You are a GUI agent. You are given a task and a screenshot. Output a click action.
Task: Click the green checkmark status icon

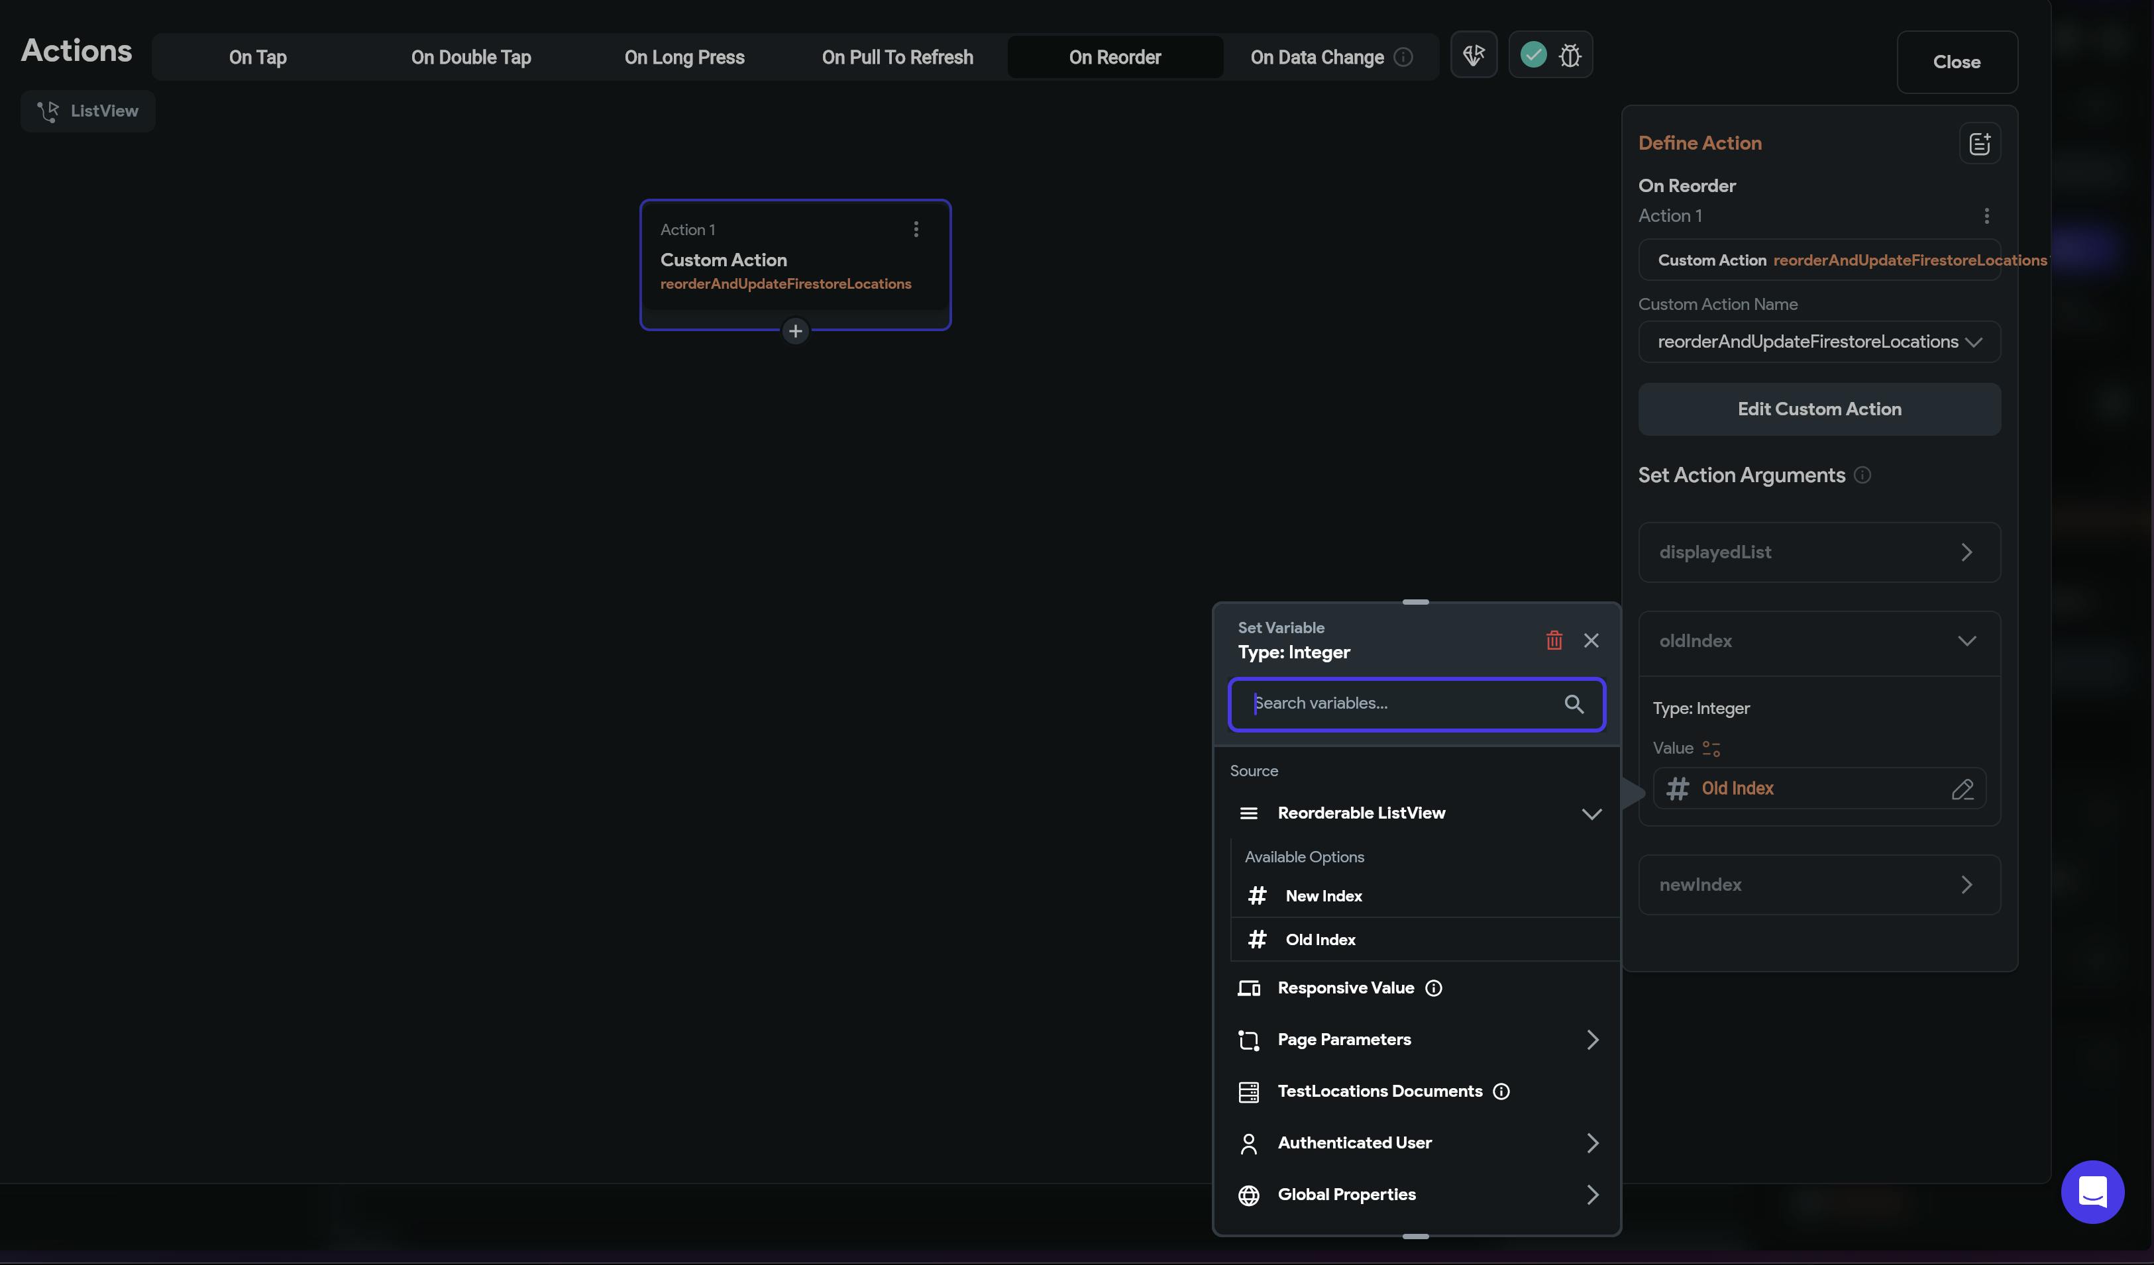click(1533, 55)
